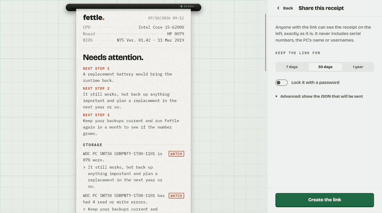Image resolution: width=382 pixels, height=213 pixels.
Task: Go back using the Back chevron button
Action: (x=285, y=8)
